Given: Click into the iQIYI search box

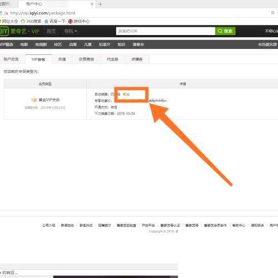Looking at the screenshot, I should click(166, 31).
